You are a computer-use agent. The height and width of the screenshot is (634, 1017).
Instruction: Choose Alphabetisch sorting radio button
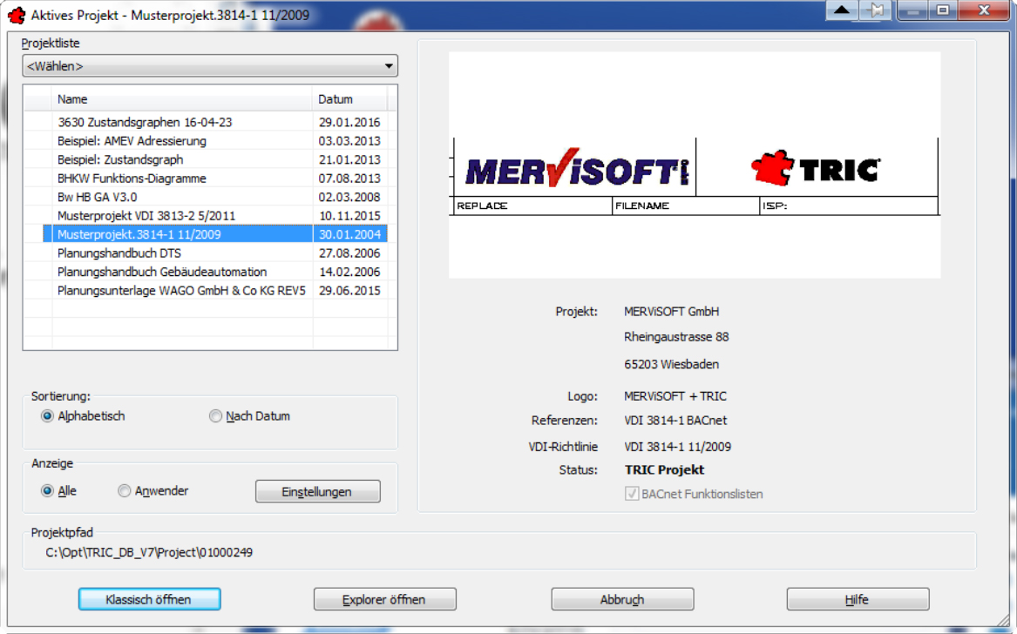(x=47, y=416)
